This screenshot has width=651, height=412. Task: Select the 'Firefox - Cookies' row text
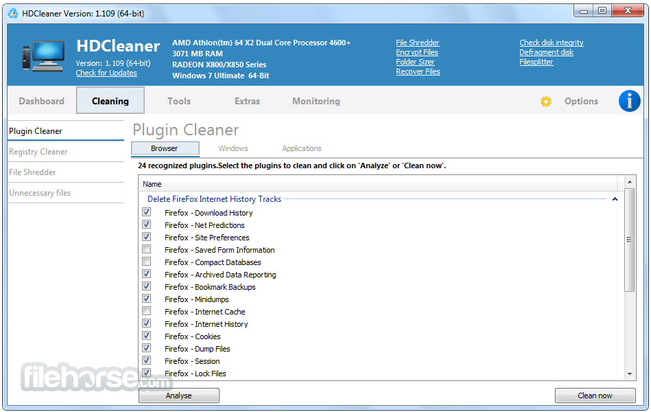pos(193,336)
